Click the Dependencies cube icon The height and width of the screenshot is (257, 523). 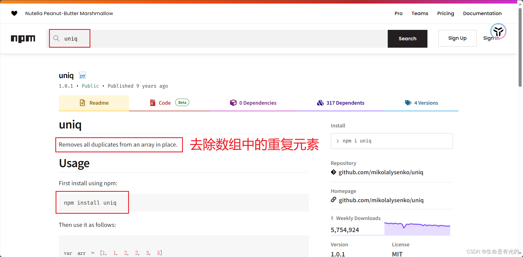coord(233,103)
